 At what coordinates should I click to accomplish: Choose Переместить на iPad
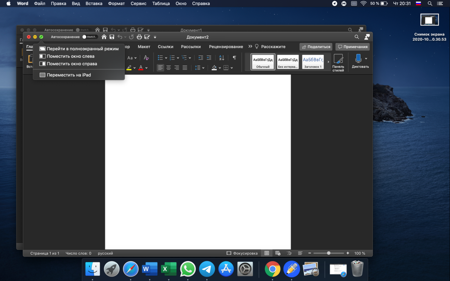point(79,75)
